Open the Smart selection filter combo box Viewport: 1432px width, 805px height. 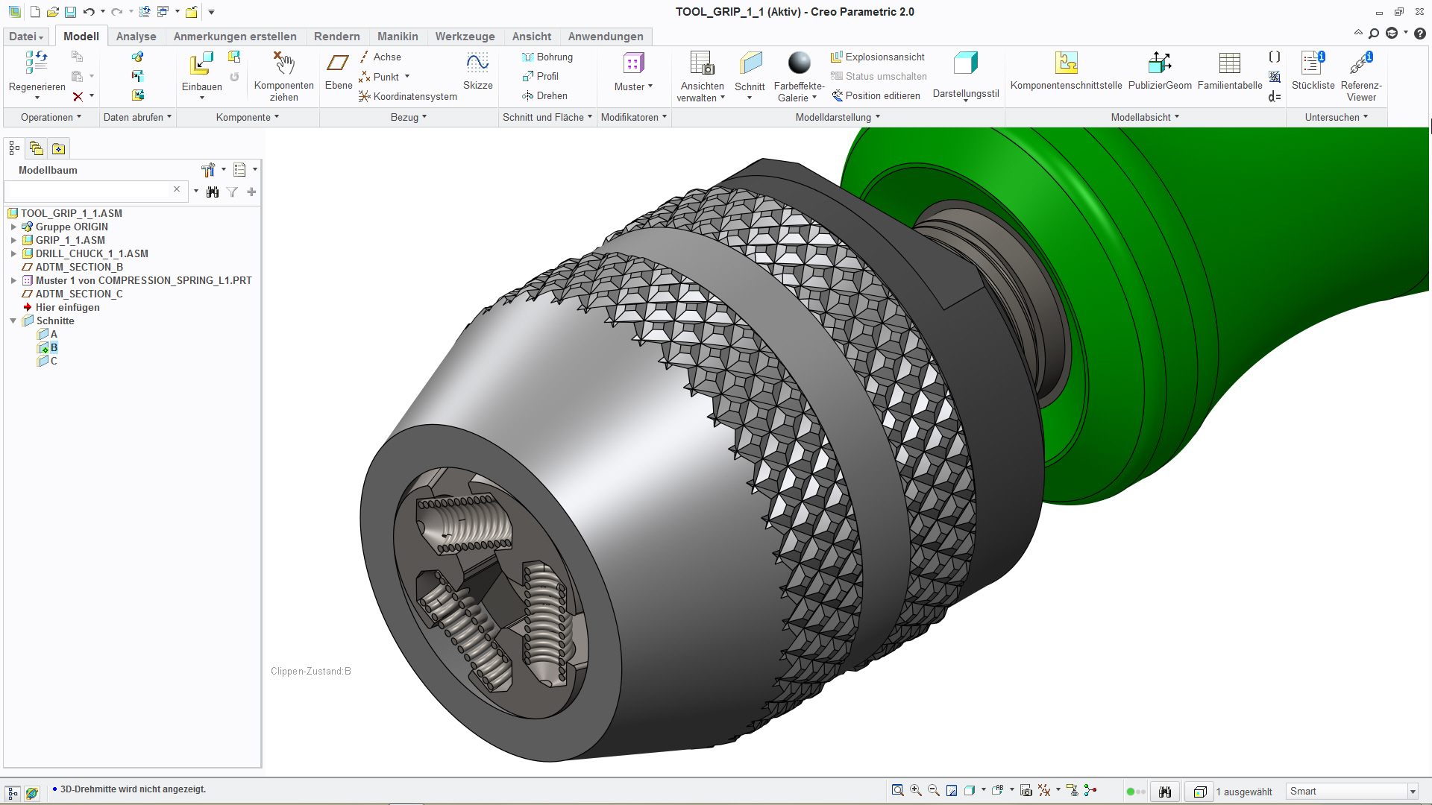click(1352, 792)
